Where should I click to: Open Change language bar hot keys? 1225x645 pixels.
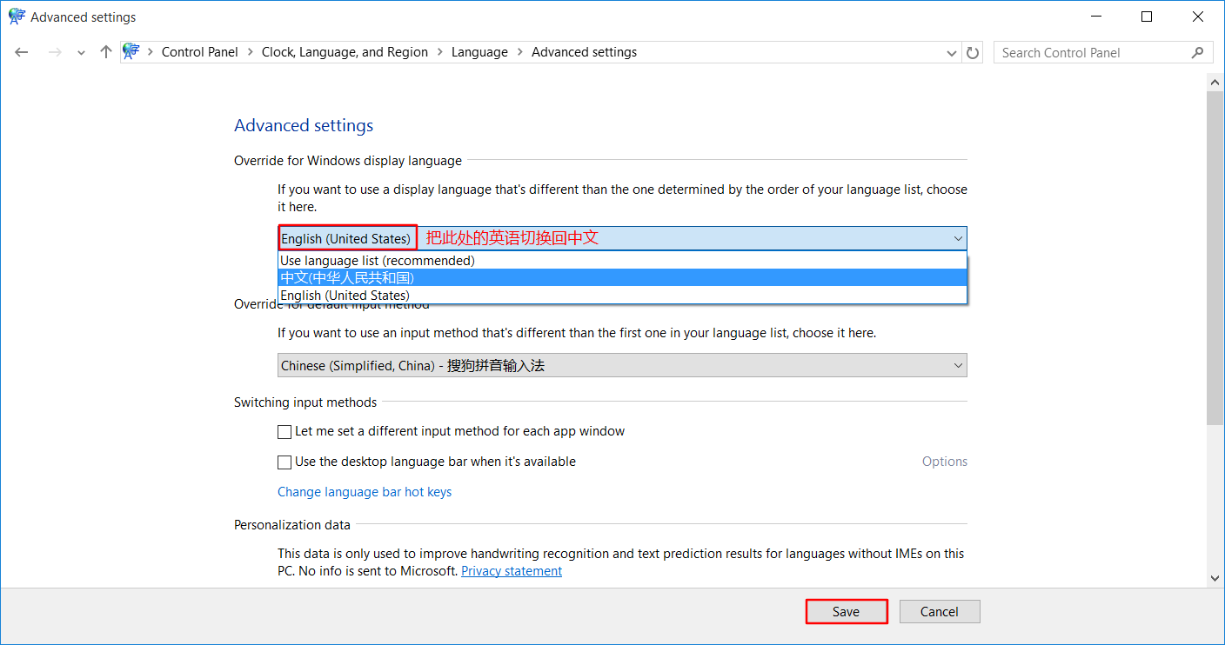(x=365, y=492)
